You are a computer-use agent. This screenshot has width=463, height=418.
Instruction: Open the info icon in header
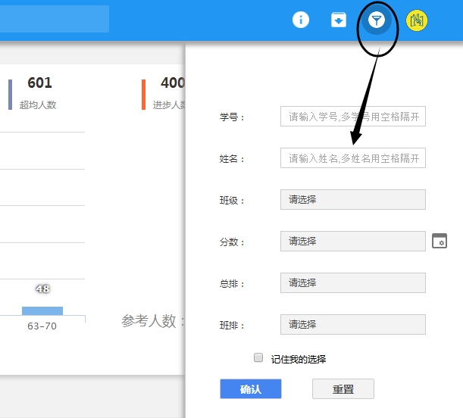point(301,20)
